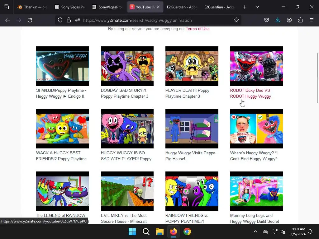319x239 pixels.
Task: Select the rainbow Huggy LEGEND thumbnail
Action: pos(62,191)
